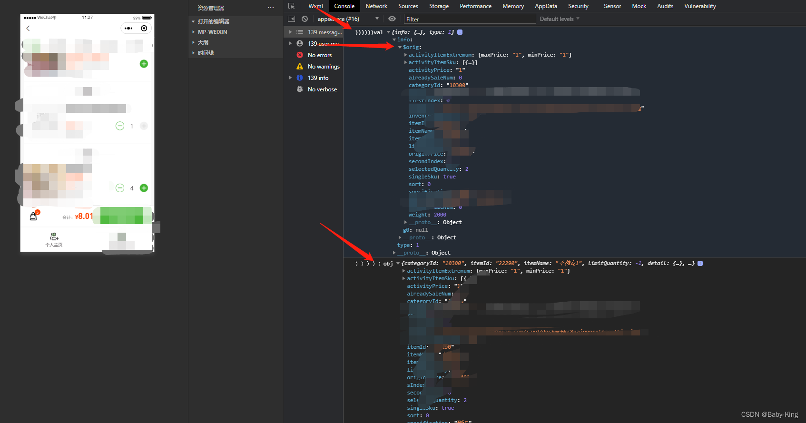Click the info badge beside obj object

700,264
